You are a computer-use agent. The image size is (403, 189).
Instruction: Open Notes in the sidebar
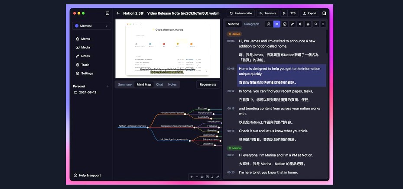point(83,56)
